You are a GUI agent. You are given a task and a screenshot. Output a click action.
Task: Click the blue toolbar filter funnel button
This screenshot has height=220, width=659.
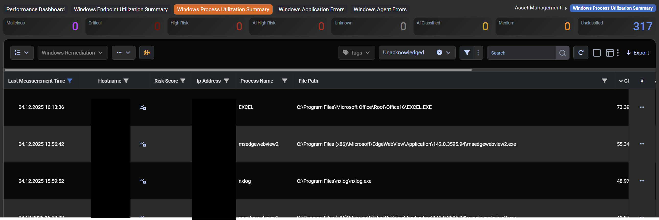[467, 53]
